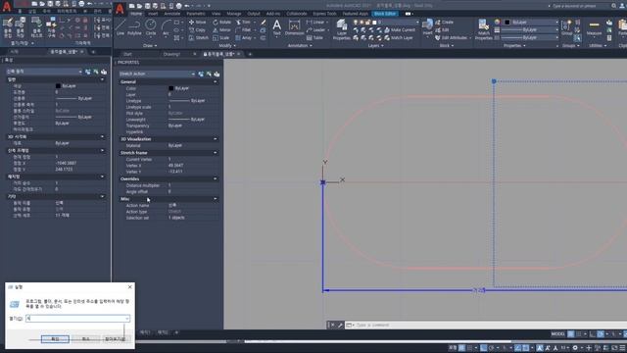Expand the Annotation panel
Viewport: 627px width, 353px height.
coord(300,46)
